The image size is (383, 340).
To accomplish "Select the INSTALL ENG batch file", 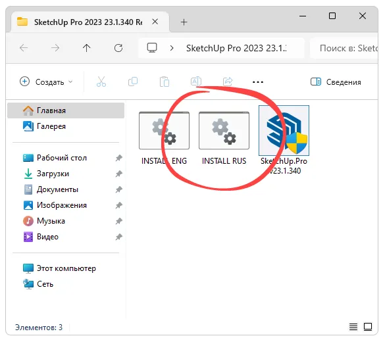I will click(x=164, y=138).
